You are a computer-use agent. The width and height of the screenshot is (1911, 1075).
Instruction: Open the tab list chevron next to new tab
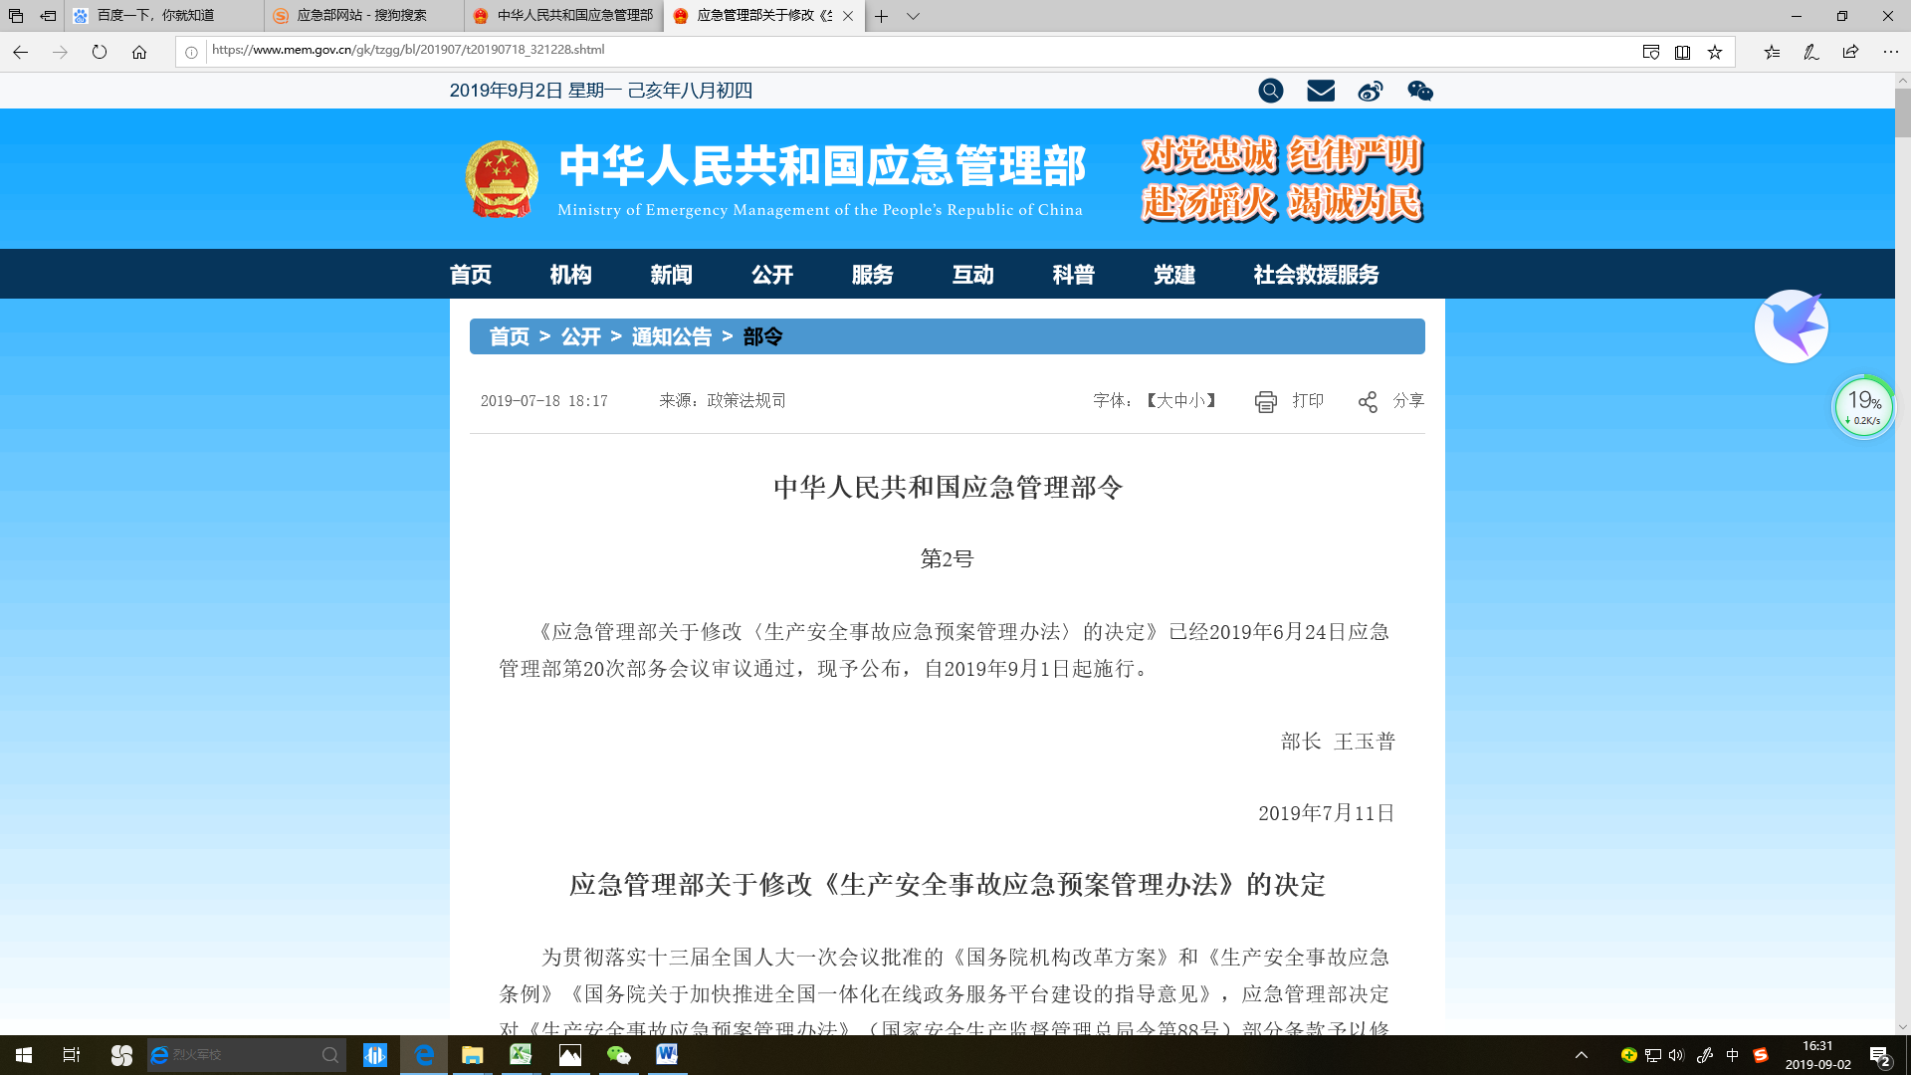[x=912, y=17]
